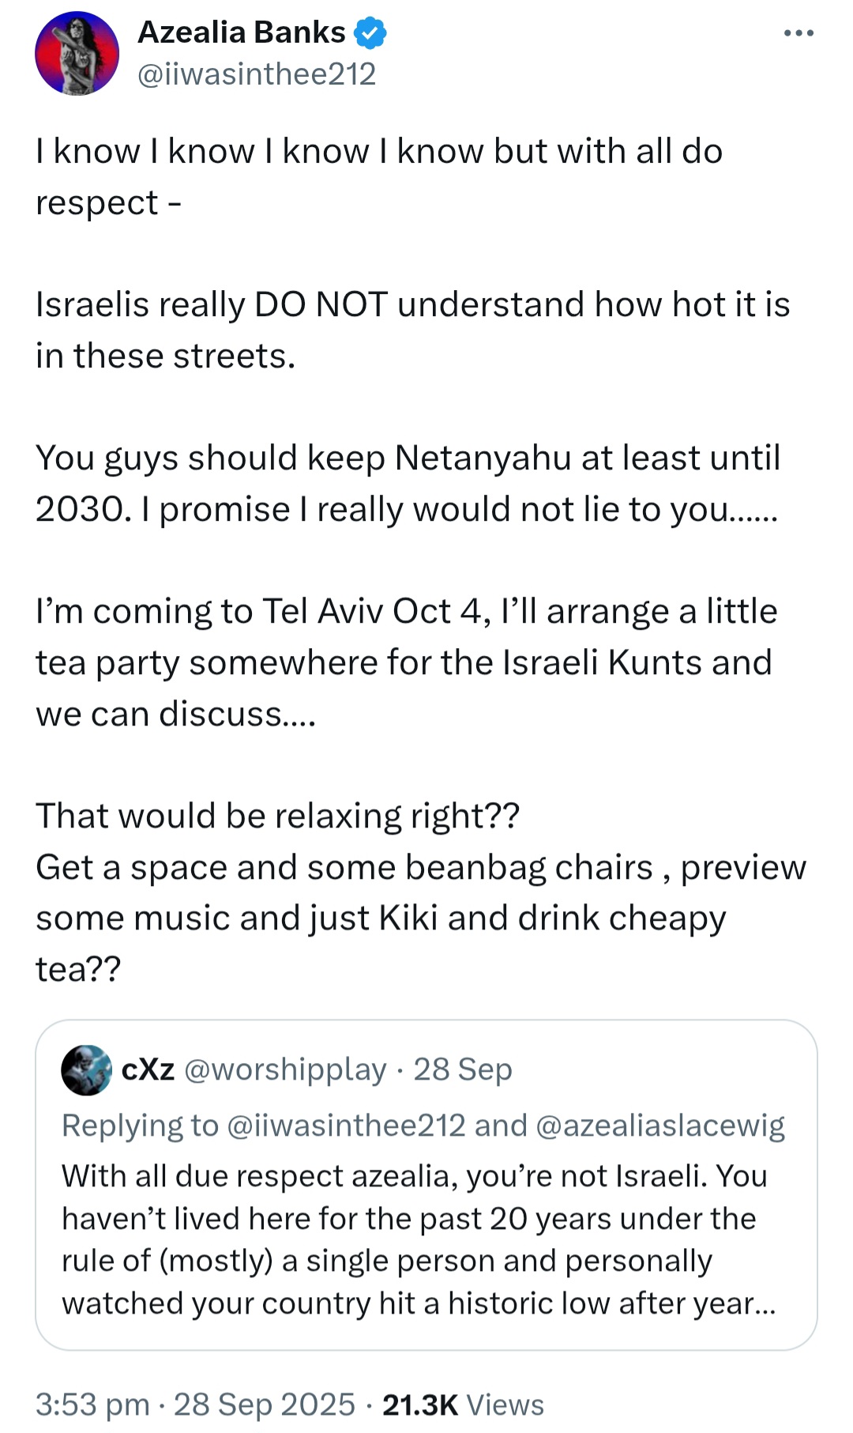Image resolution: width=853 pixels, height=1433 pixels.
Task: Open @iiwasinthee212 mention in Replying to line
Action: coord(346,1125)
